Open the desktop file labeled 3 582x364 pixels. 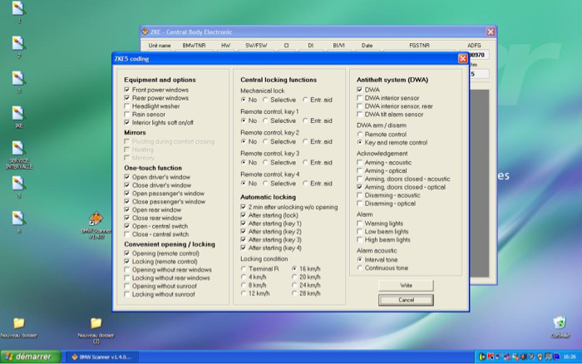(18, 81)
